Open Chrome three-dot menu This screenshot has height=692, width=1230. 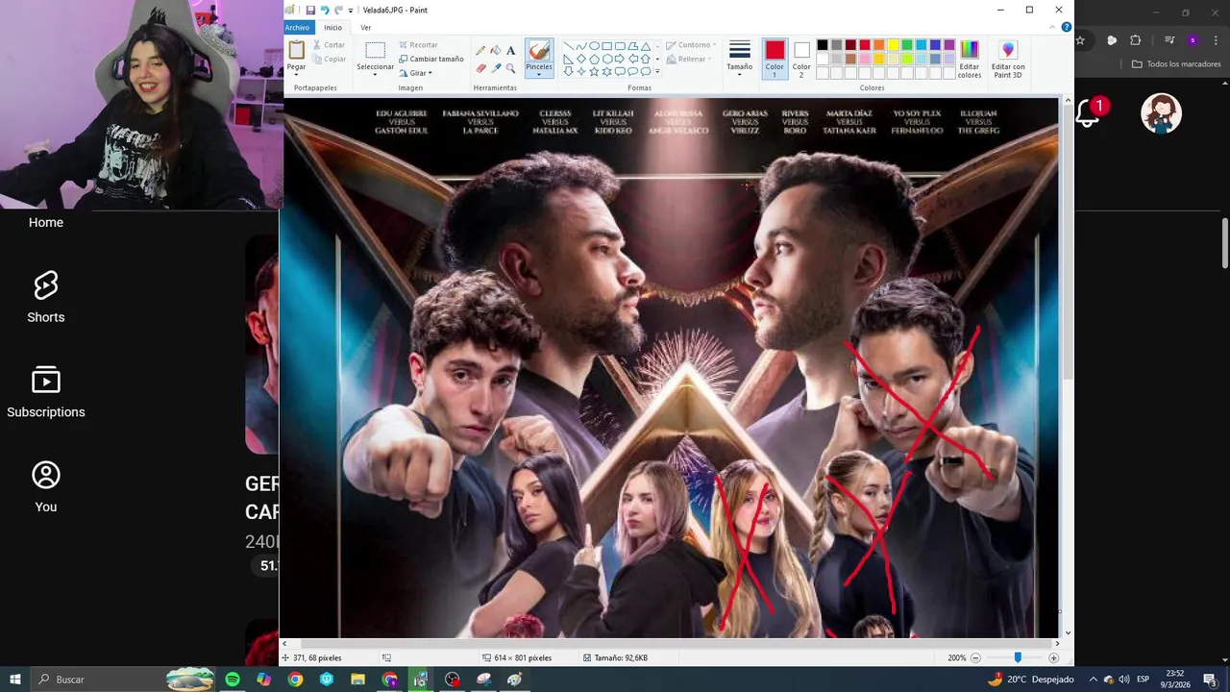(1215, 40)
